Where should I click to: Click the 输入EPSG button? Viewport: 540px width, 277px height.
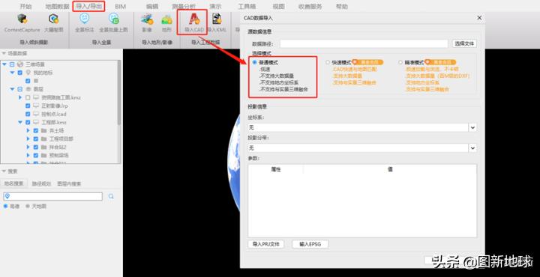pos(310,244)
